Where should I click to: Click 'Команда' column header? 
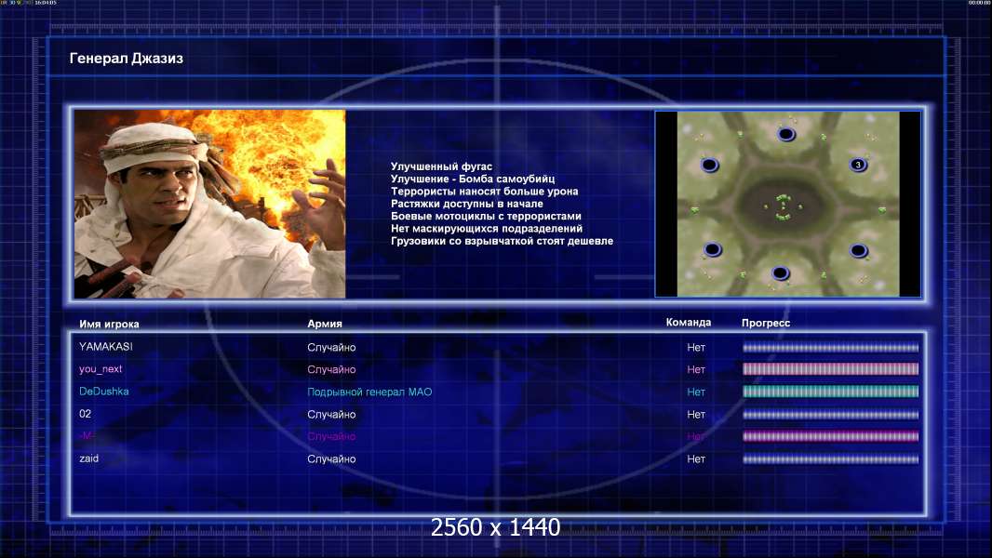(x=689, y=323)
